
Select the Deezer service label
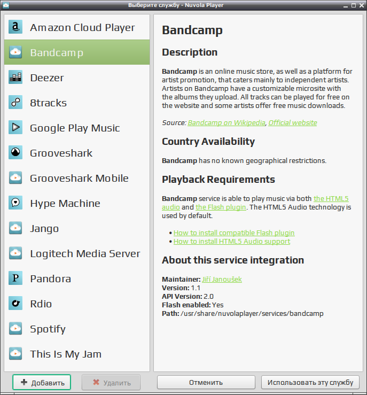pyautogui.click(x=47, y=78)
